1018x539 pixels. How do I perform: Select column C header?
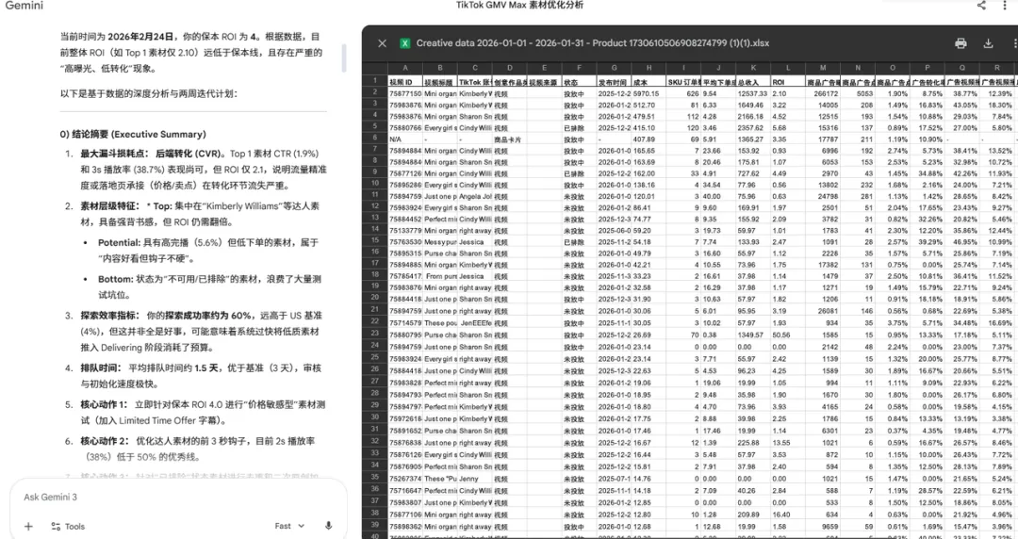pyautogui.click(x=474, y=68)
